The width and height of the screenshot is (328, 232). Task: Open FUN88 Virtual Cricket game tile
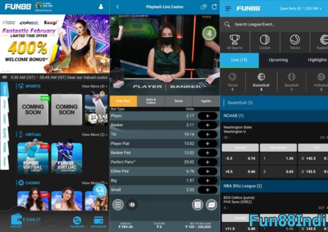33,158
